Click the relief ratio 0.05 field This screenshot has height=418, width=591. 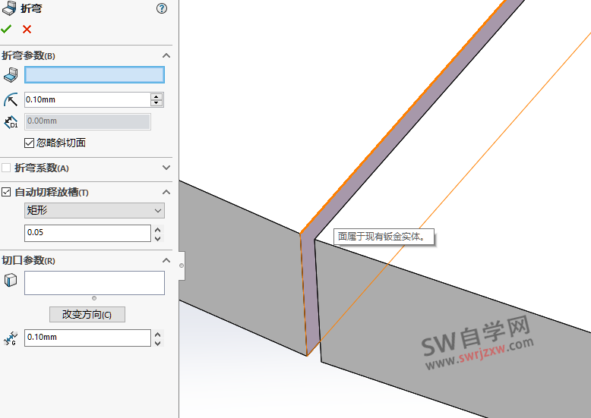coord(87,233)
